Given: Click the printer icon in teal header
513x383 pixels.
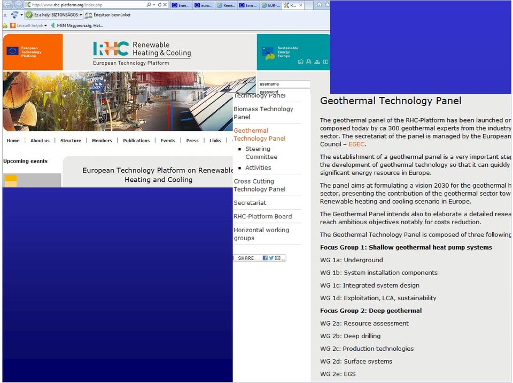Looking at the screenshot, I should point(309,62).
